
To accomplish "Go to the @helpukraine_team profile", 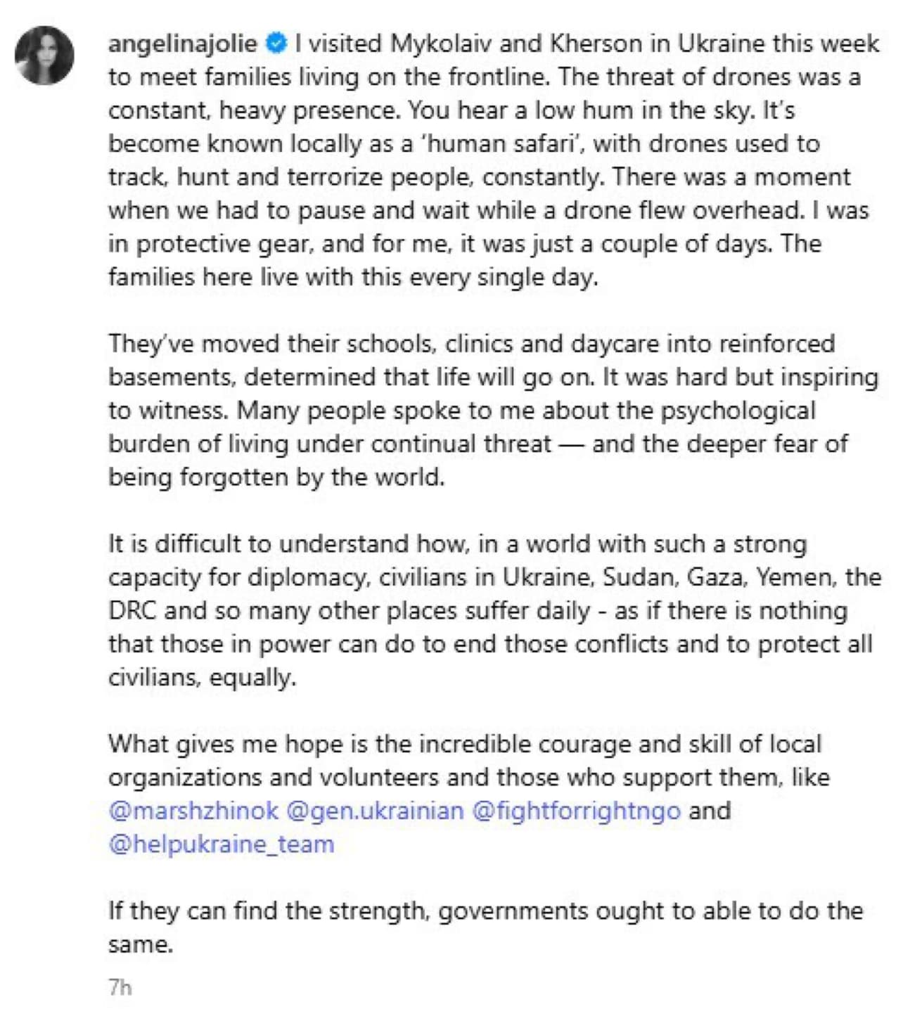I will click(221, 844).
